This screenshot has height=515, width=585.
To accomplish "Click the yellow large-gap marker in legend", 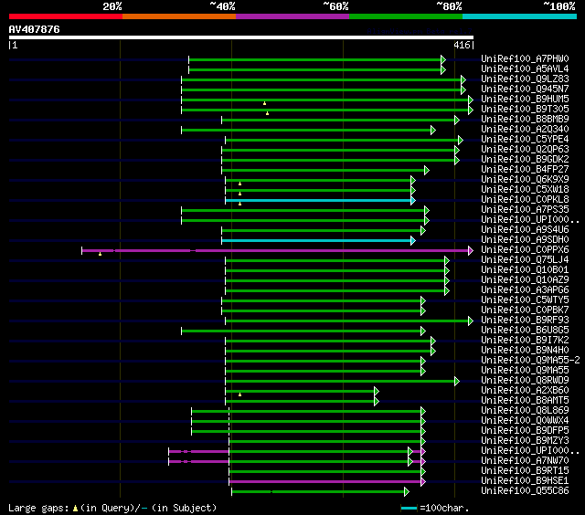I will tap(75, 509).
